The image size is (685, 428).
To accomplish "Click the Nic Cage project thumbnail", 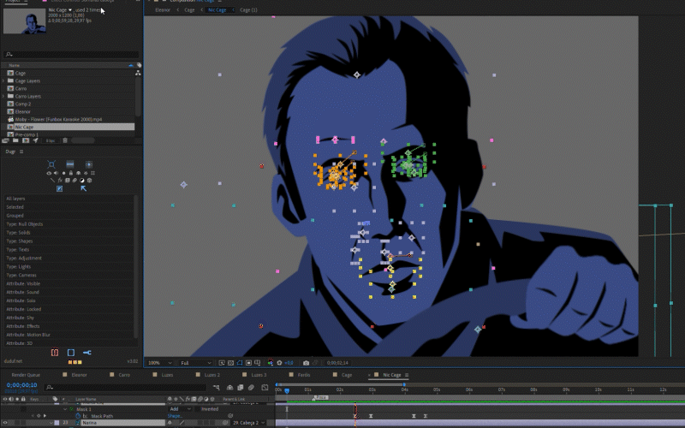I will (25, 21).
